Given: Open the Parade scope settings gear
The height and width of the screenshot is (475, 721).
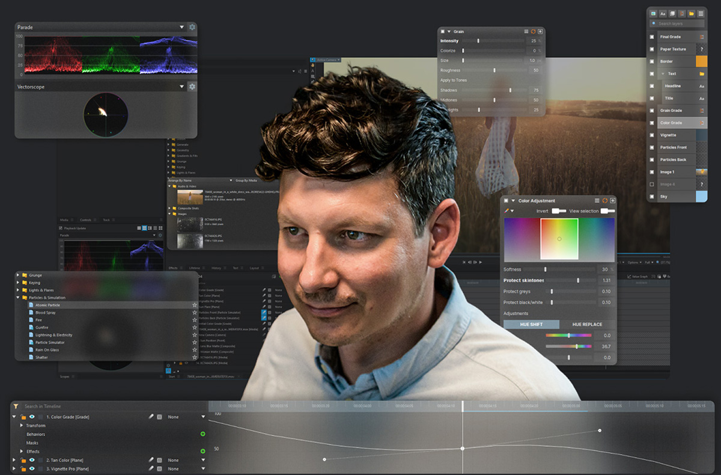Looking at the screenshot, I should click(x=192, y=27).
